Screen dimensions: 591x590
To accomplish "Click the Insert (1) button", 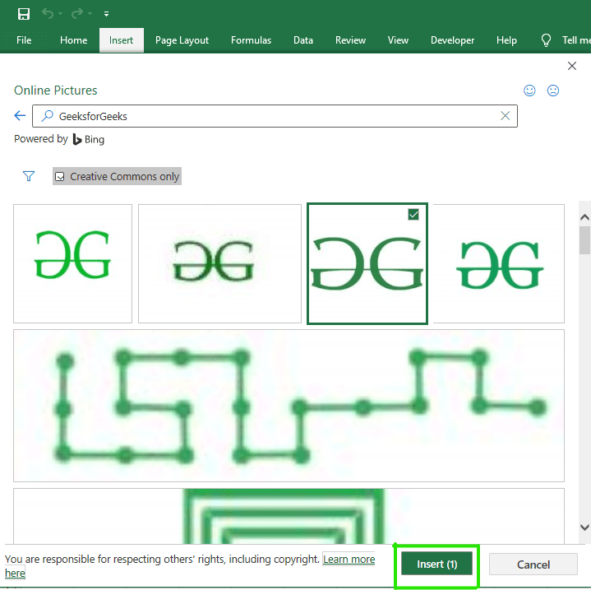I will (x=436, y=564).
